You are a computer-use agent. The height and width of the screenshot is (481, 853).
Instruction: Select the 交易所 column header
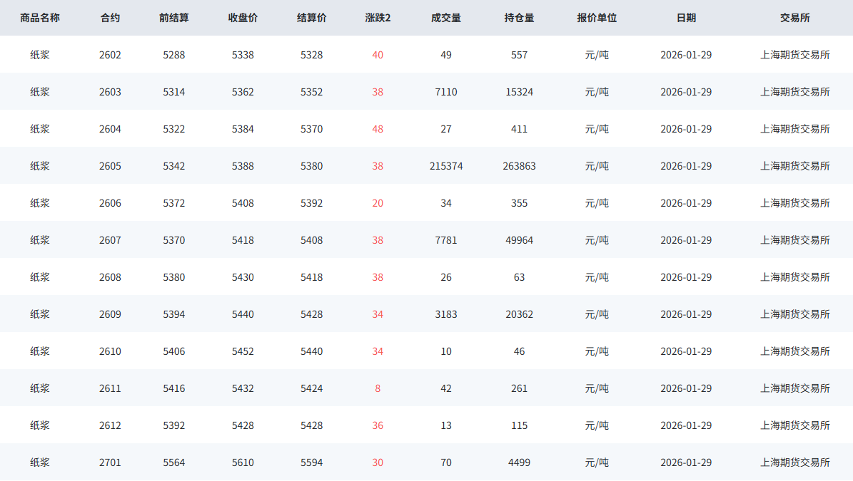(795, 18)
